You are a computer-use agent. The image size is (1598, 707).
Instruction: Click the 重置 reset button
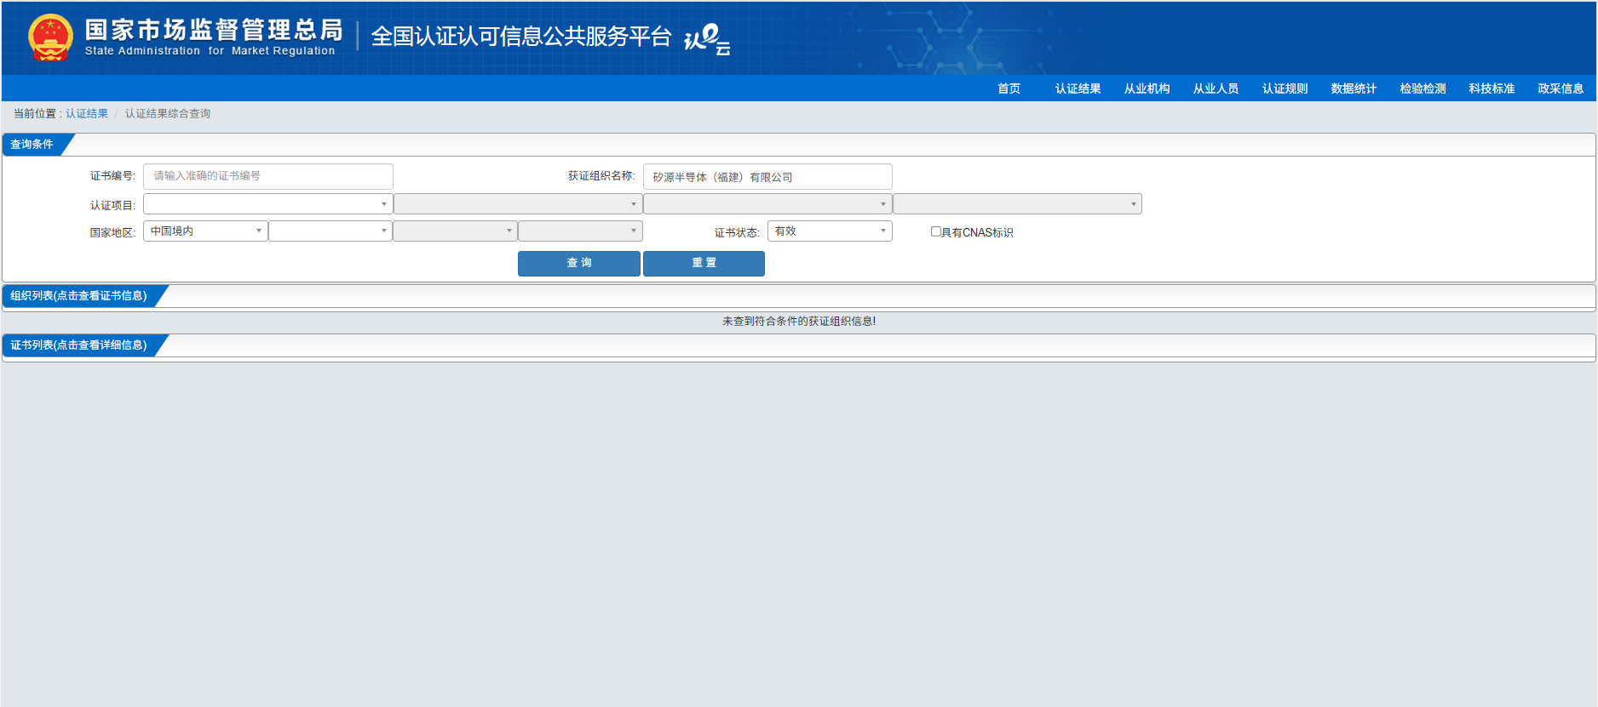[x=704, y=264]
